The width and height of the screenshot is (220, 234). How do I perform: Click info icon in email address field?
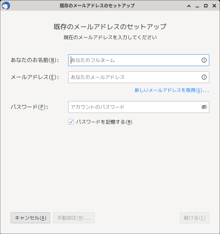point(204,77)
